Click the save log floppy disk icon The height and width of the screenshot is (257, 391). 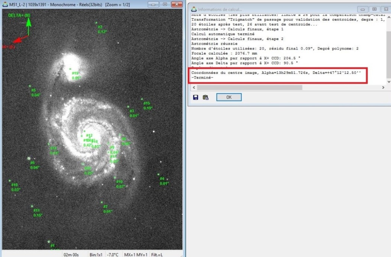click(195, 97)
